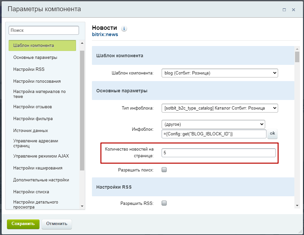304x235 pixels.
Task: Click the info icon next to Новости
Action: [124, 28]
